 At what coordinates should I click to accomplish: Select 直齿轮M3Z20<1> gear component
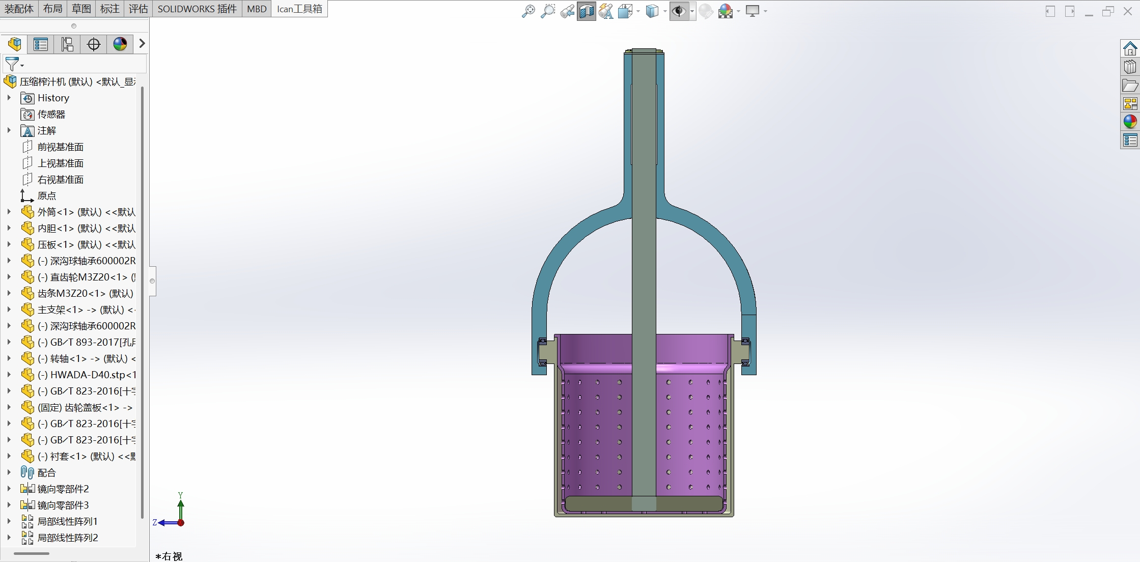[78, 277]
